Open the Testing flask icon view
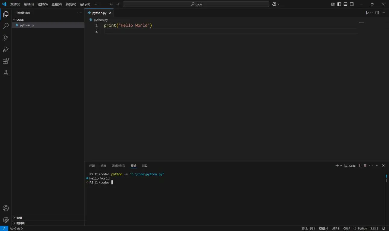The height and width of the screenshot is (231, 389). [x=6, y=73]
